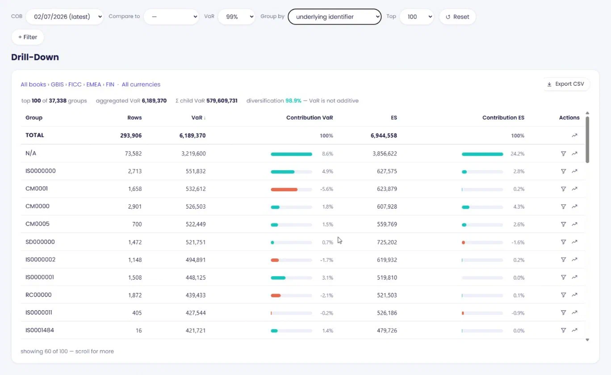Open the COB date dropdown
This screenshot has width=611, height=375.
(64, 17)
